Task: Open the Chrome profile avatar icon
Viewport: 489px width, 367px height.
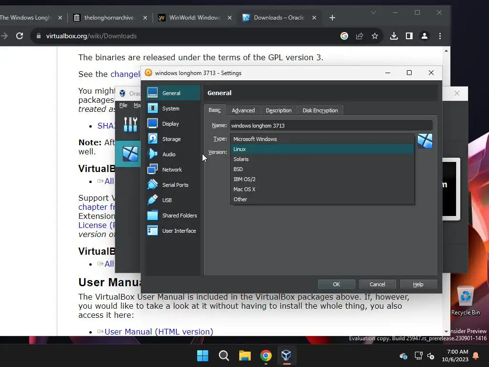Action: [425, 36]
